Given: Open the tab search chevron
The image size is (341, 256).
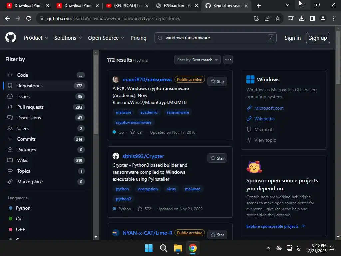Looking at the screenshot, I should [287, 5].
